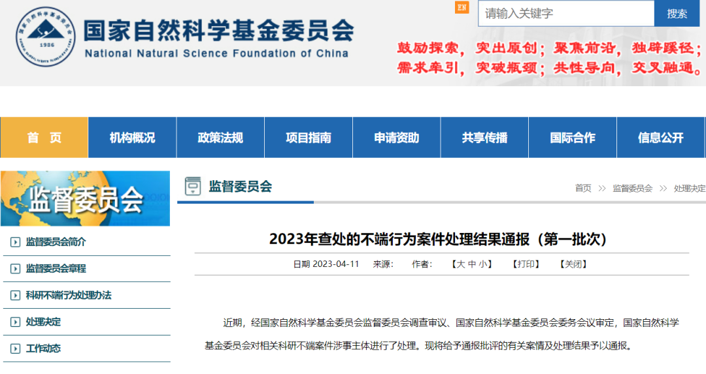
Task: Click paragraph line starting 基金委员会对相关科研不端案件
Action: click(419, 346)
